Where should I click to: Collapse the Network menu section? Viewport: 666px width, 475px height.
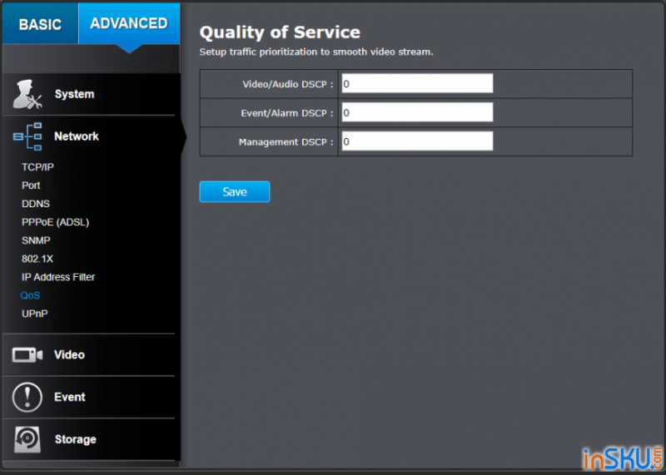89,136
